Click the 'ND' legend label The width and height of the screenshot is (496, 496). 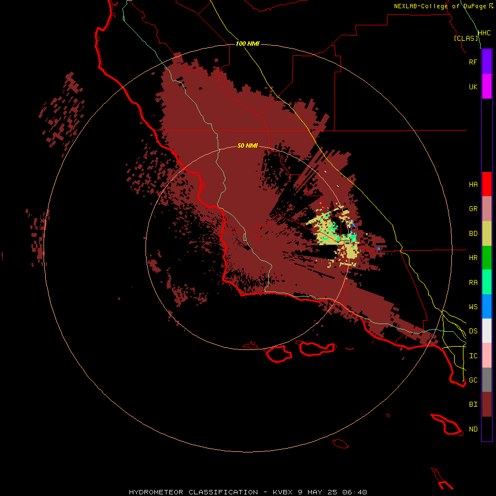click(x=473, y=429)
